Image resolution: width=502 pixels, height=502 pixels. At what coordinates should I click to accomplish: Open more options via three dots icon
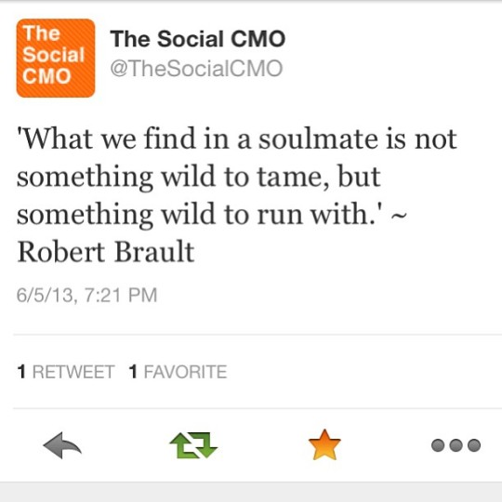(456, 445)
